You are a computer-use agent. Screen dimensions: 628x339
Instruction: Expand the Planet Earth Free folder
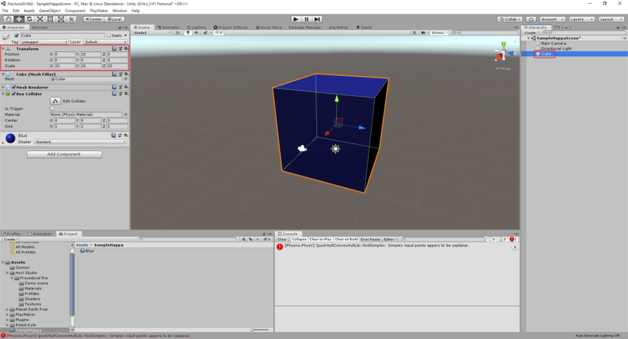pos(7,310)
